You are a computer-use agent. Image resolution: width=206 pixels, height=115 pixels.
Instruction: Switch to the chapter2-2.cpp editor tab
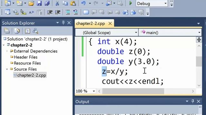point(90,24)
